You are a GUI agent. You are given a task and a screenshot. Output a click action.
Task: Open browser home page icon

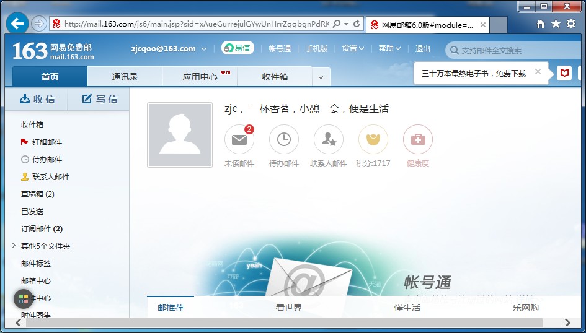[x=540, y=24]
